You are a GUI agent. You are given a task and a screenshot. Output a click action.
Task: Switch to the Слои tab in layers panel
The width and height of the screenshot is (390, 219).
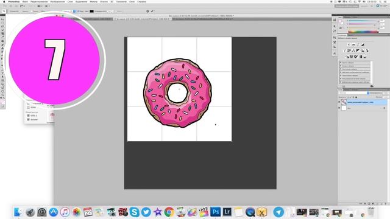(x=340, y=89)
